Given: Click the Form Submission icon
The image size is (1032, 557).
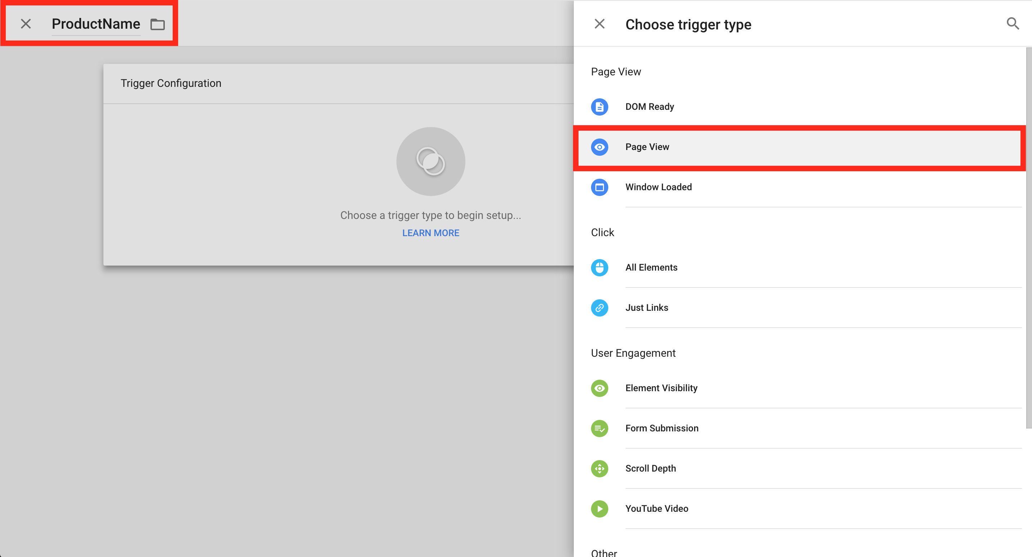Looking at the screenshot, I should [599, 428].
